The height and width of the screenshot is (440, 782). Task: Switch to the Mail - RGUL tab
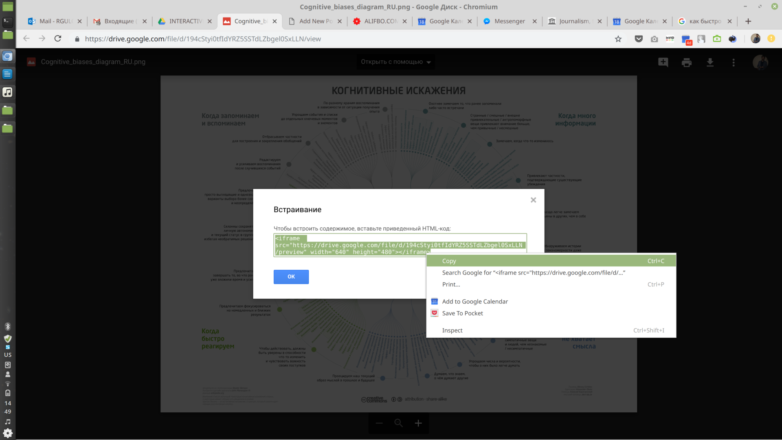(55, 21)
